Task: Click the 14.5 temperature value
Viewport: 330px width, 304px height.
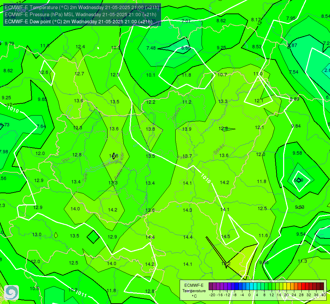Action: 226,236
